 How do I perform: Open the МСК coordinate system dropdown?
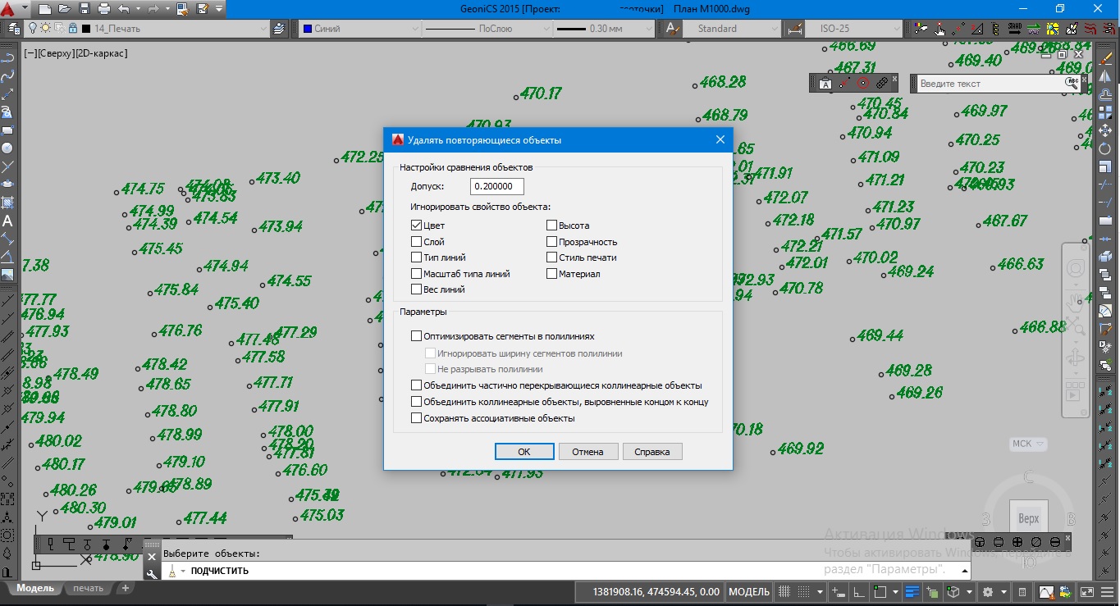[1028, 444]
